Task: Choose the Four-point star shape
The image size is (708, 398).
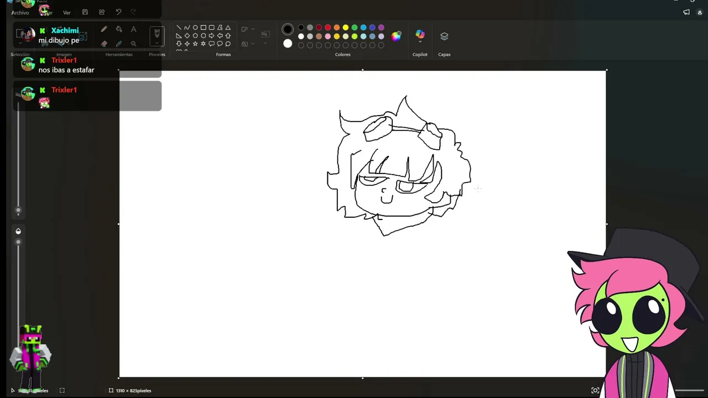Action: [187, 44]
